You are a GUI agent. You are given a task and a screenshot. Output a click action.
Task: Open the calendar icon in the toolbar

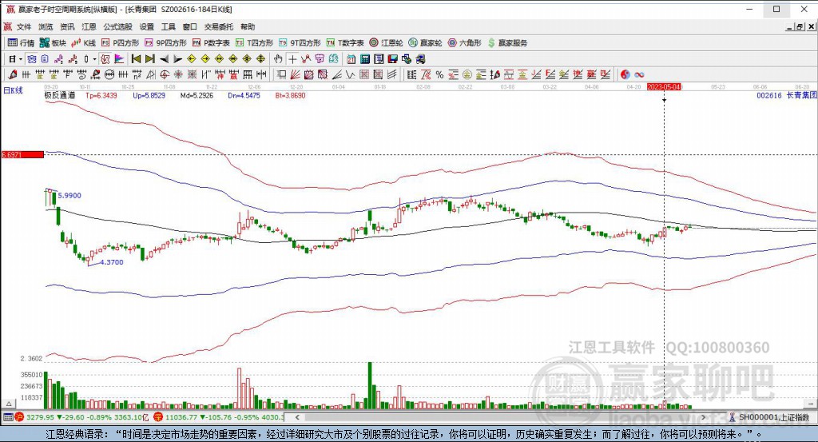[x=351, y=59]
